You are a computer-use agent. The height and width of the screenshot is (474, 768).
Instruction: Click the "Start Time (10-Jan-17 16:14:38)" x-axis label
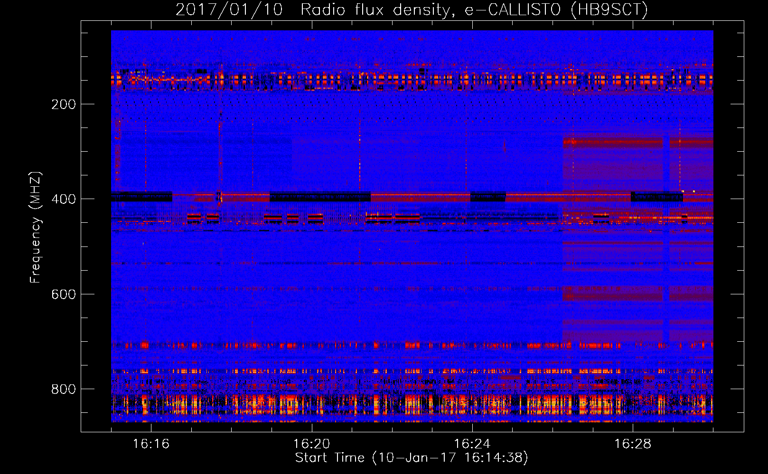click(x=412, y=458)
